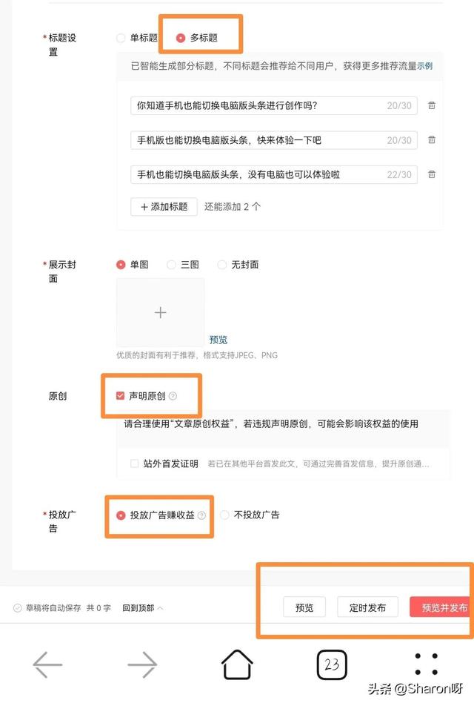Delete the title ending in 进行创作吗?
The height and width of the screenshot is (706, 474).
432,105
